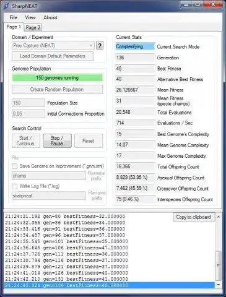Click Interspecies Offspring Count value 75

coord(135,199)
